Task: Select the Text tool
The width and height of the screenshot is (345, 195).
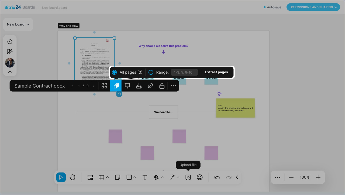Action: click(x=145, y=177)
